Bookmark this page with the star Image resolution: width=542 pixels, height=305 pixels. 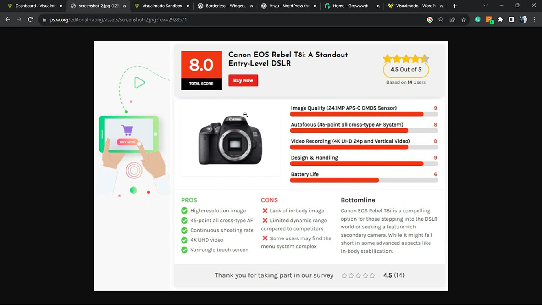464,19
